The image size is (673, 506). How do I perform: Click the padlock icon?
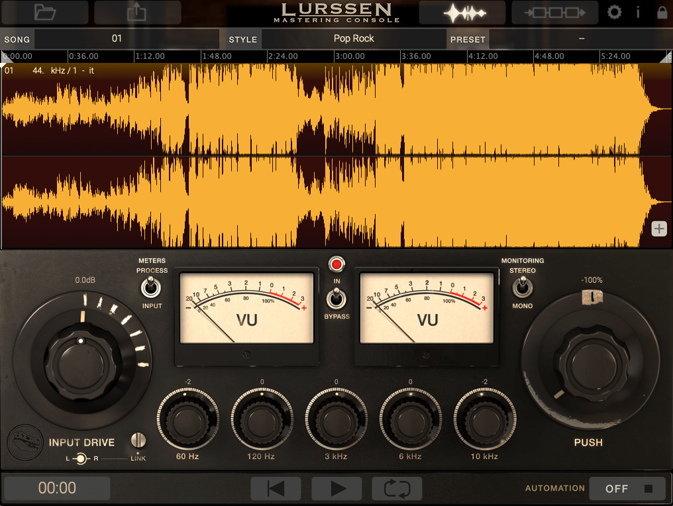click(662, 13)
